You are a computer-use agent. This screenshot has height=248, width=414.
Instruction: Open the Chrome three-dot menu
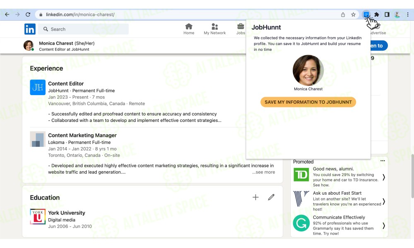408,14
